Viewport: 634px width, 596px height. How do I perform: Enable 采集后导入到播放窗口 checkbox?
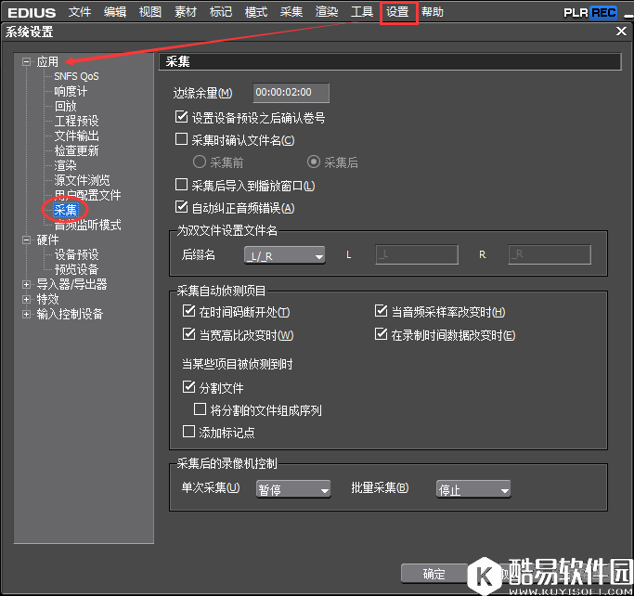point(181,185)
